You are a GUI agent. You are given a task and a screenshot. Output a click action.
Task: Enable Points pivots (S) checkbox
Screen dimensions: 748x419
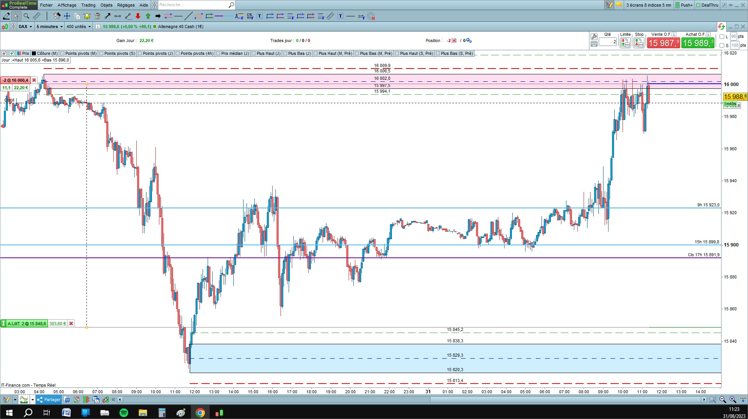coord(101,53)
